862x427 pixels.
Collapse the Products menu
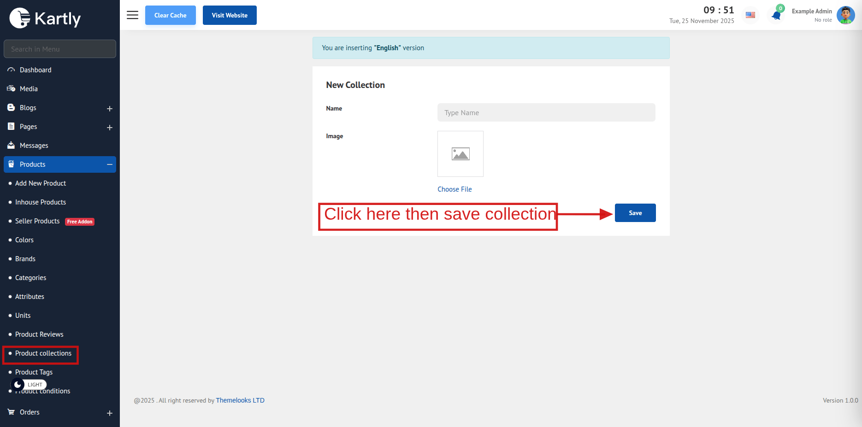point(110,164)
